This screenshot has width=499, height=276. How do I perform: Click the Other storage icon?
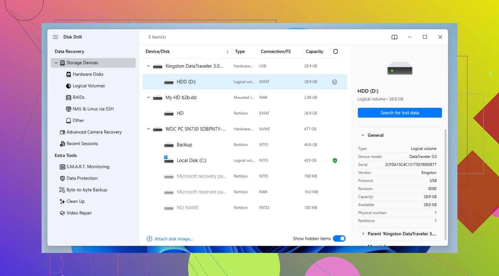pyautogui.click(x=69, y=121)
